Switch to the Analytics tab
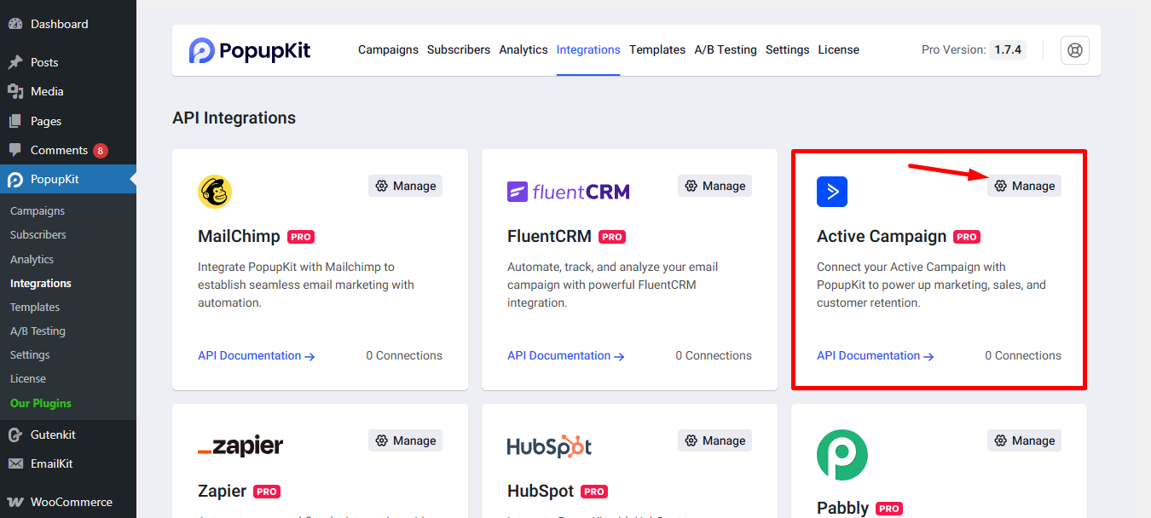 (x=523, y=49)
